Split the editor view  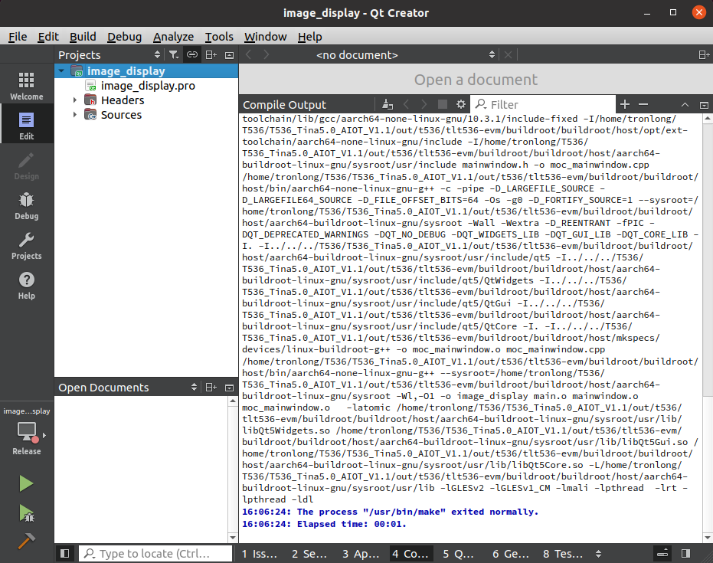(704, 55)
